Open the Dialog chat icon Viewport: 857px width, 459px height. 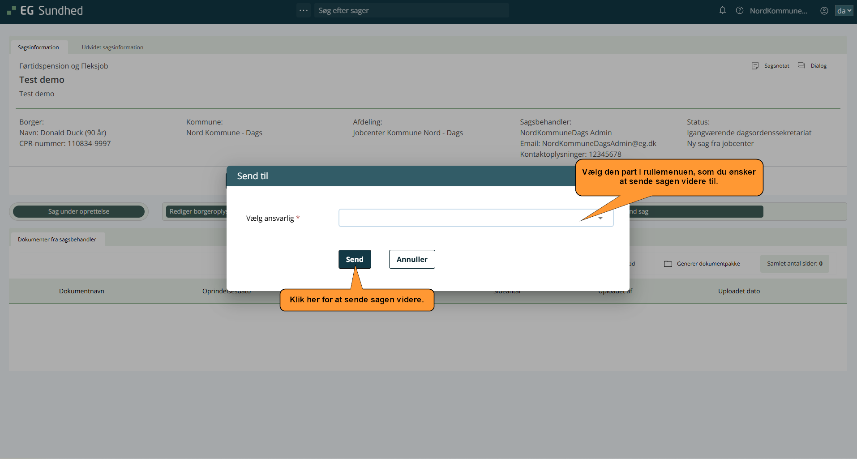coord(801,66)
